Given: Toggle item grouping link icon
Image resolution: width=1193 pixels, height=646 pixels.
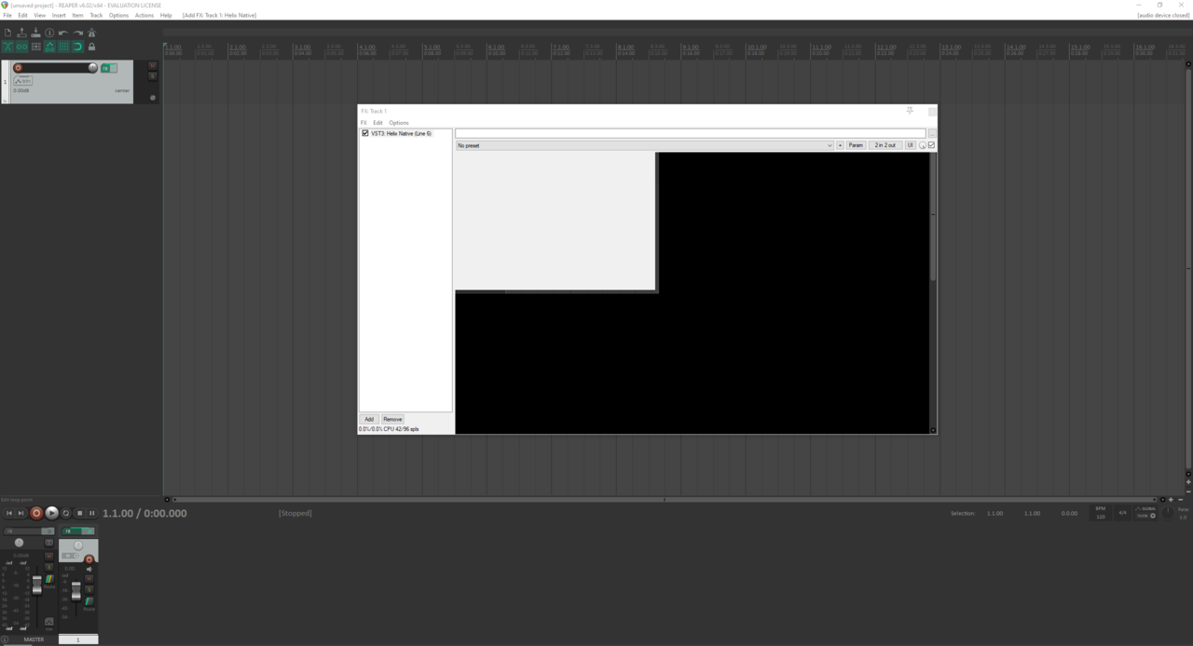Looking at the screenshot, I should pyautogui.click(x=21, y=47).
